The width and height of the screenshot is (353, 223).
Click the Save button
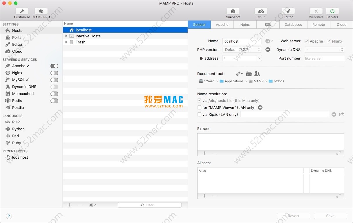pos(330,216)
